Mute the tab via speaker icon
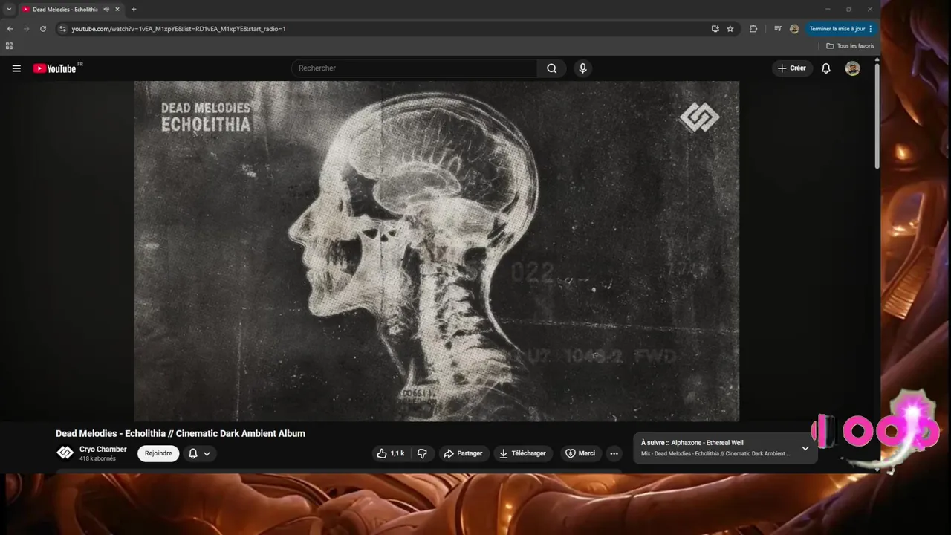The width and height of the screenshot is (951, 535). point(106,10)
